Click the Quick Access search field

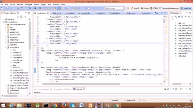(114, 8)
